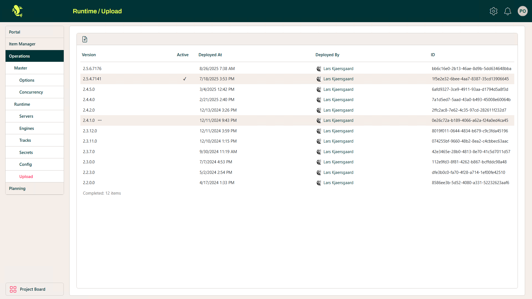Click avatar icon in the 2.3.12.0 row
532x299 pixels.
pyautogui.click(x=319, y=131)
